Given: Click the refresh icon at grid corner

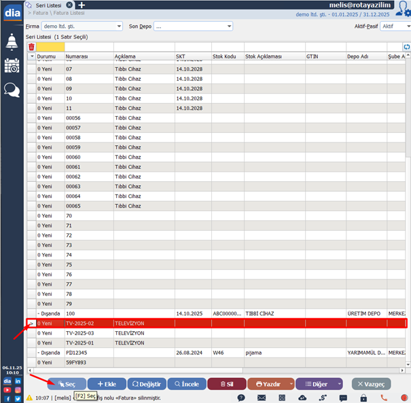Looking at the screenshot, I should click(406, 47).
